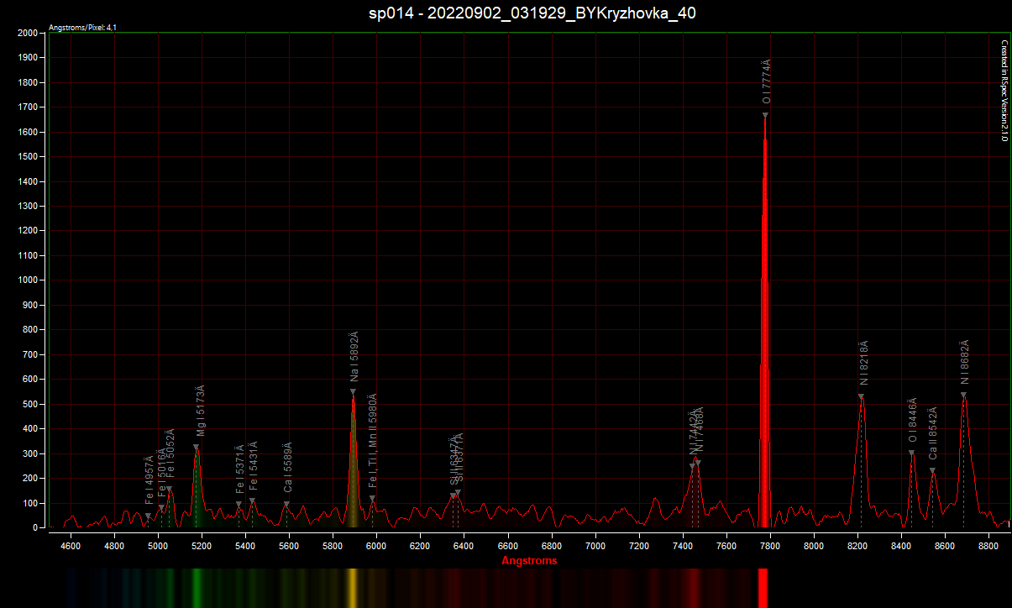1012x608 pixels.
Task: Click the Fe I 4957Å marker triangle
Action: click(x=148, y=516)
